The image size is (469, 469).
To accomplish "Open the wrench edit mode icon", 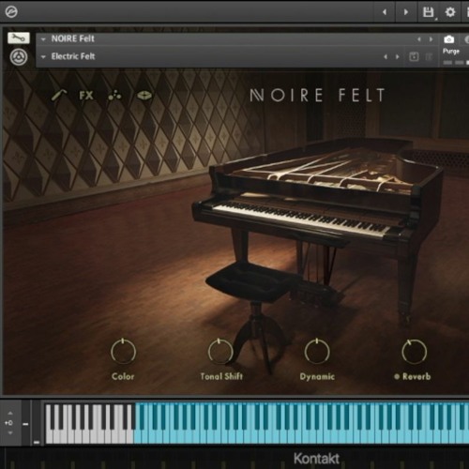I will pyautogui.click(x=19, y=38).
